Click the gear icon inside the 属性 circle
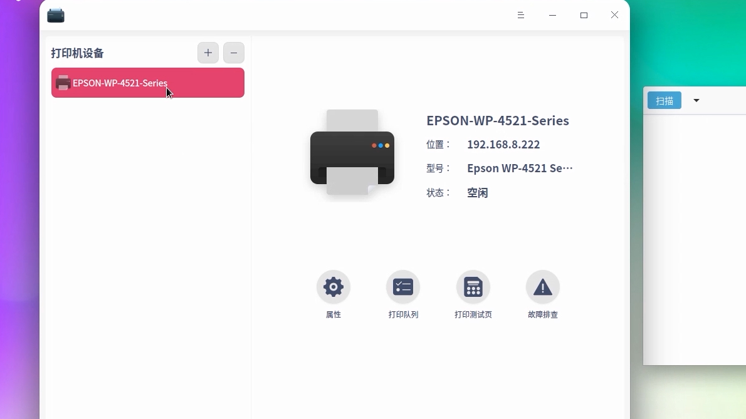Viewport: 746px width, 419px height. [333, 286]
